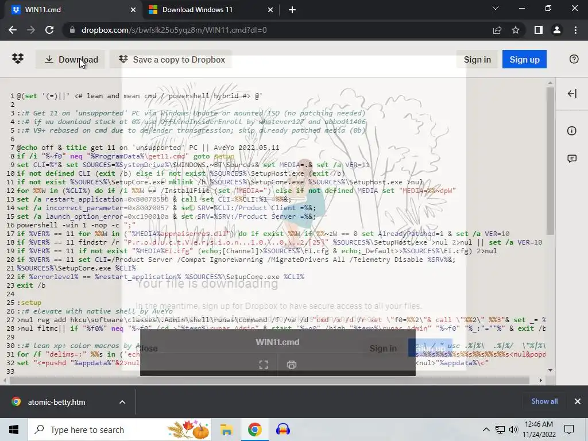Screen dimensions: 588x441
Task: Close the downloads bar
Action: (x=578, y=401)
